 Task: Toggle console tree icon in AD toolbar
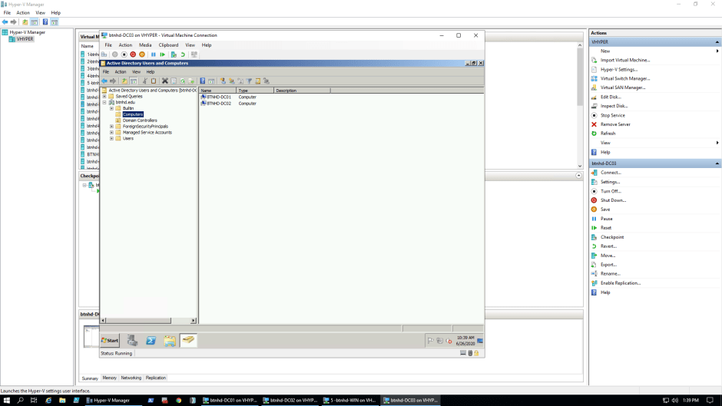(134, 81)
